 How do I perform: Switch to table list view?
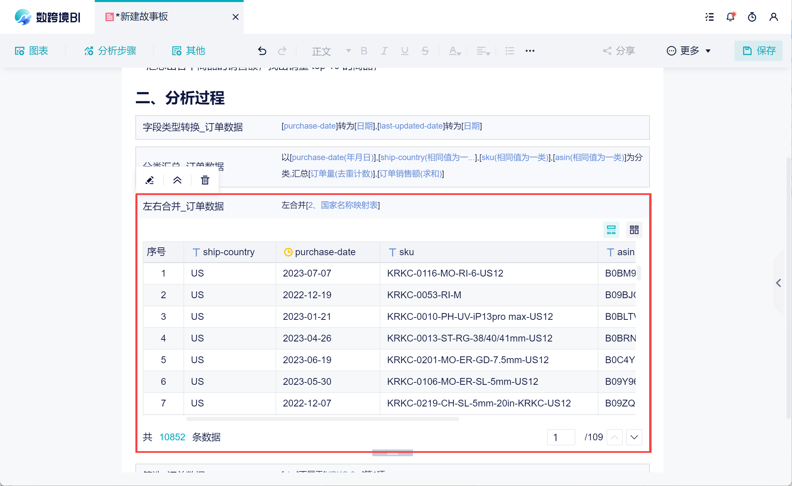(611, 230)
